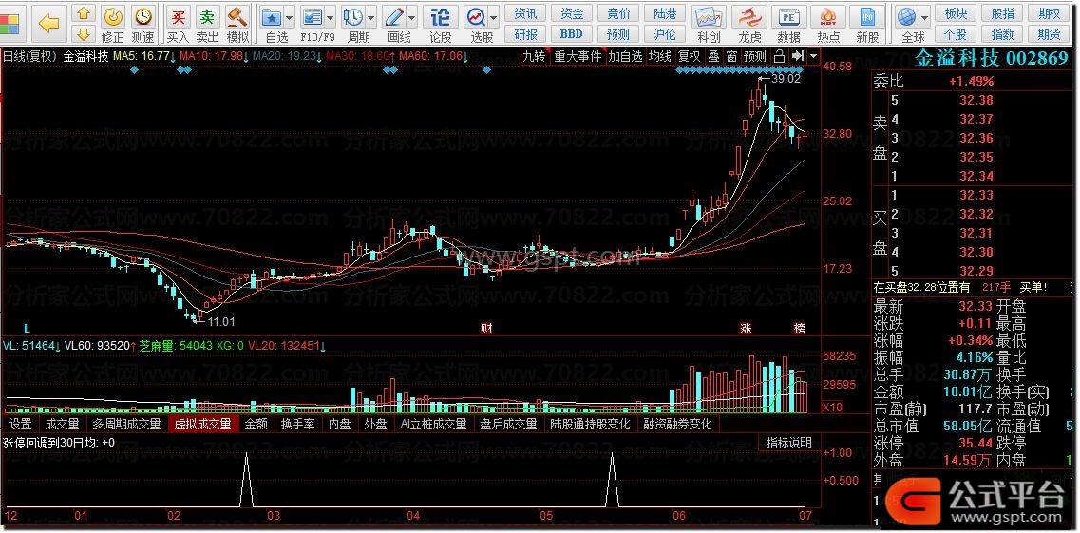Click the 沪伦 button

(664, 34)
